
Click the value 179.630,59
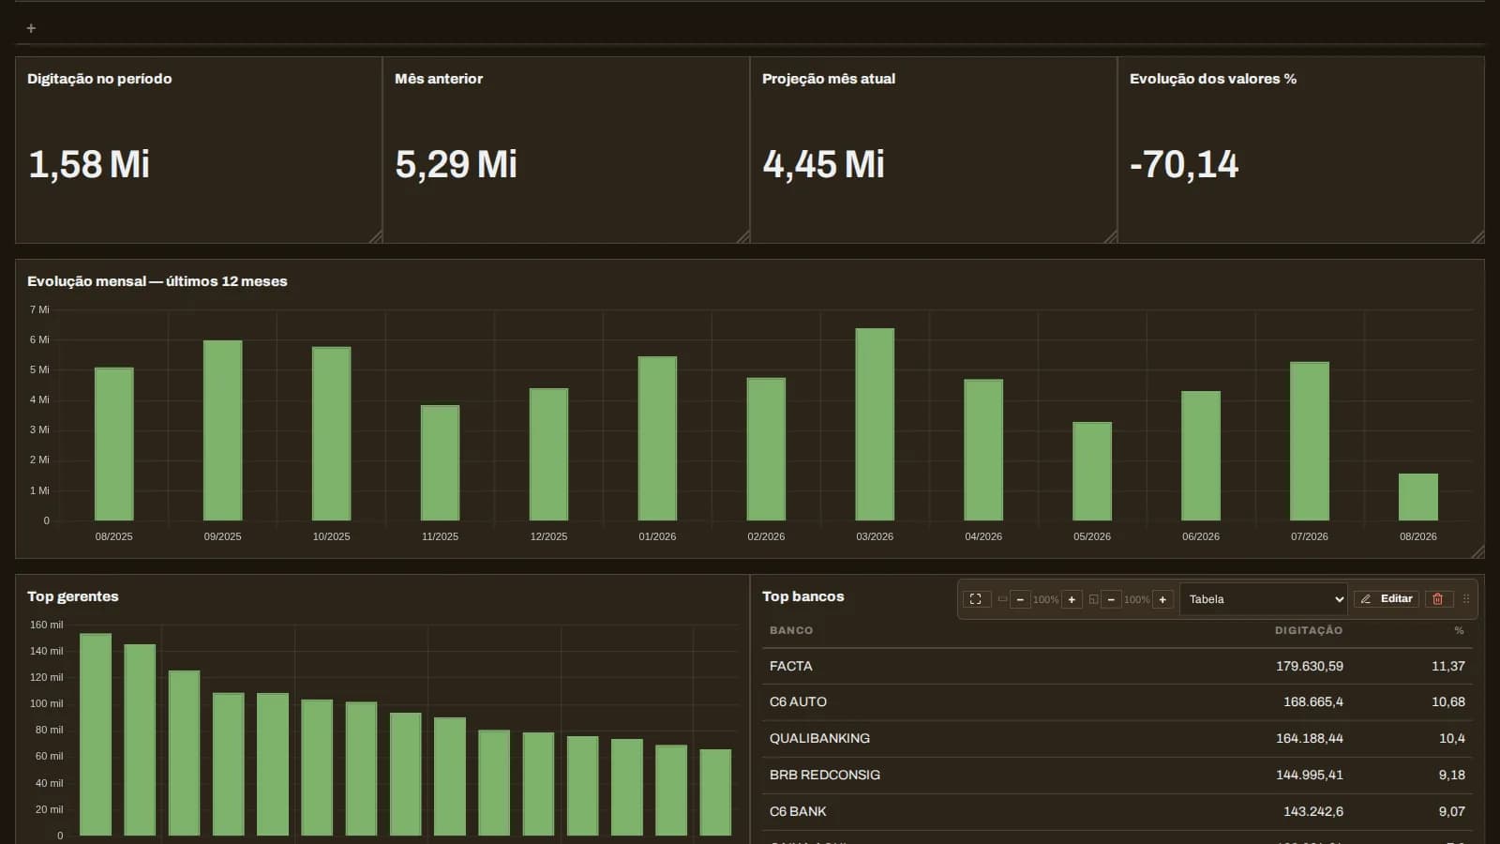[x=1310, y=666]
